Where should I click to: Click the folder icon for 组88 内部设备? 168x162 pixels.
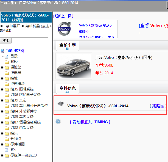pos(7,128)
